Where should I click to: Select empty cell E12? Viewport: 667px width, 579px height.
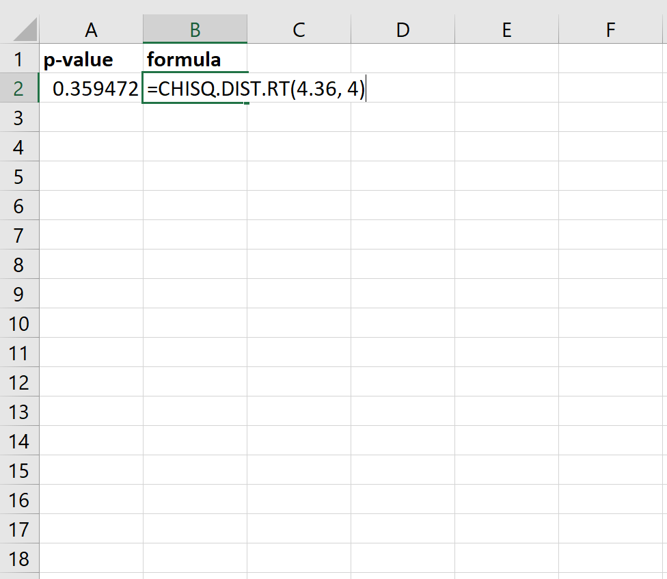[506, 382]
